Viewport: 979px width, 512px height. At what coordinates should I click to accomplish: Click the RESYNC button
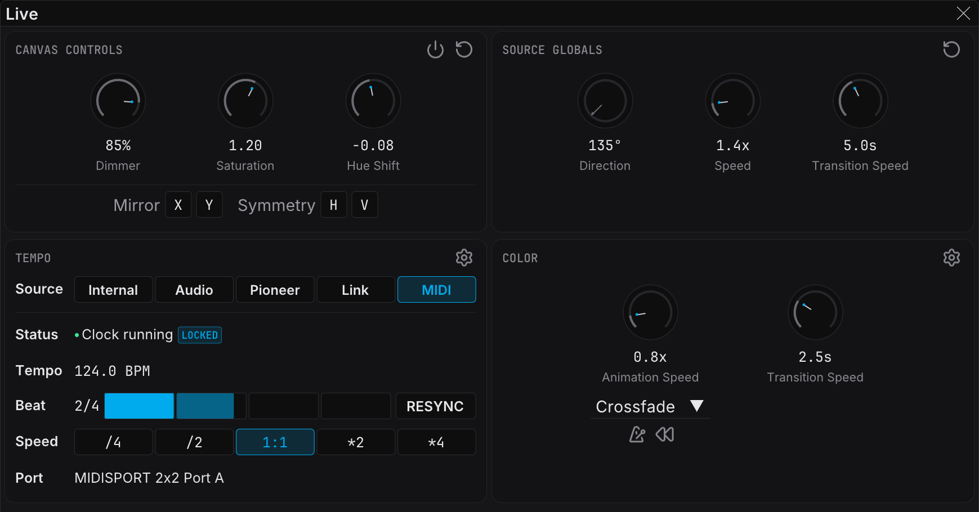point(435,406)
